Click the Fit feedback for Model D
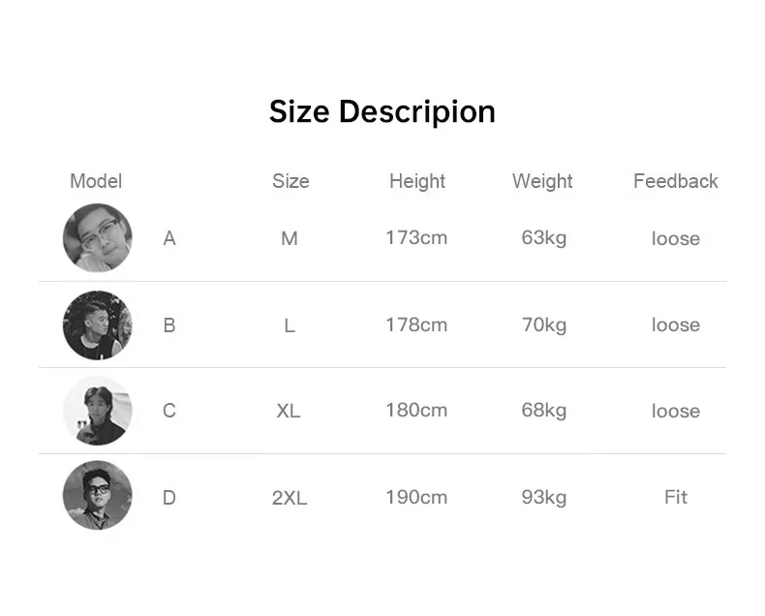The height and width of the screenshot is (616, 765). coord(676,497)
